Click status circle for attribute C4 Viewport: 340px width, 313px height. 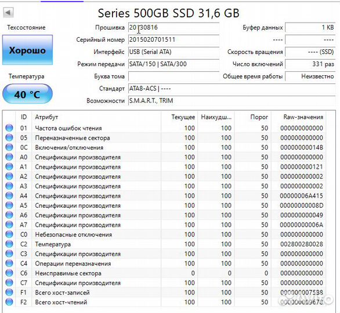9,263
